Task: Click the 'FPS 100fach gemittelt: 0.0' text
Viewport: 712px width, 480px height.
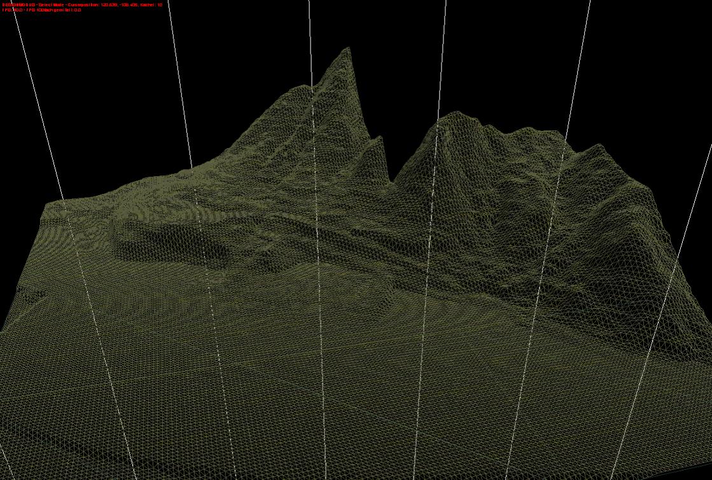Action: coord(53,10)
